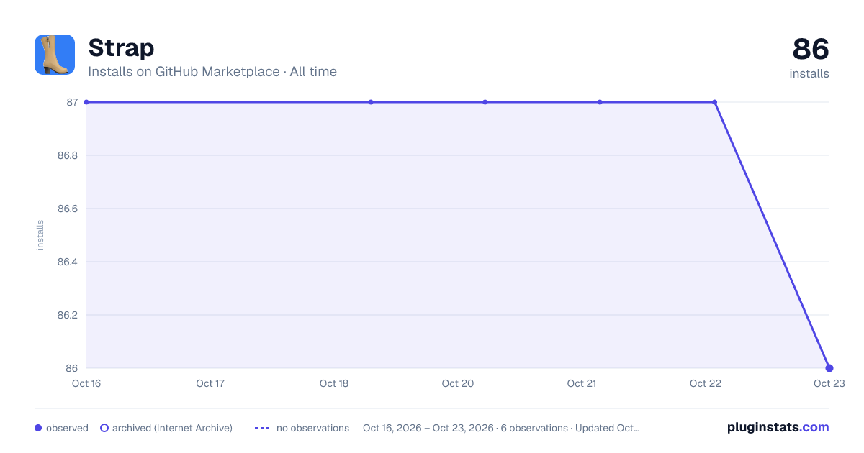Image resolution: width=864 pixels, height=453 pixels.
Task: Open the pluginstats.com link
Action: 778,427
